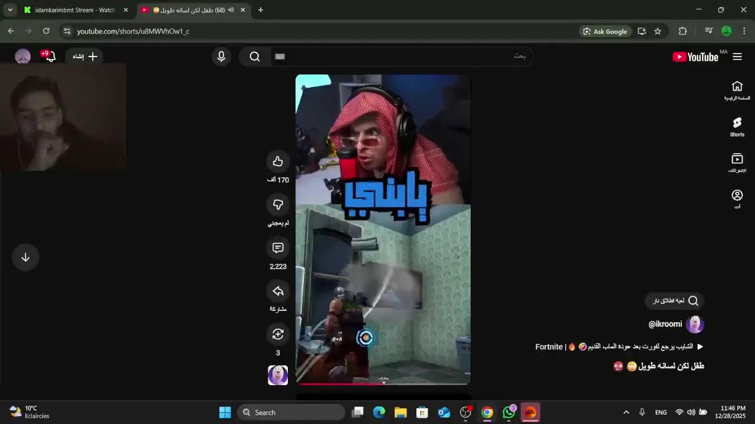Image resolution: width=755 pixels, height=424 pixels.
Task: Click the taskbar Search box
Action: pyautogui.click(x=291, y=412)
